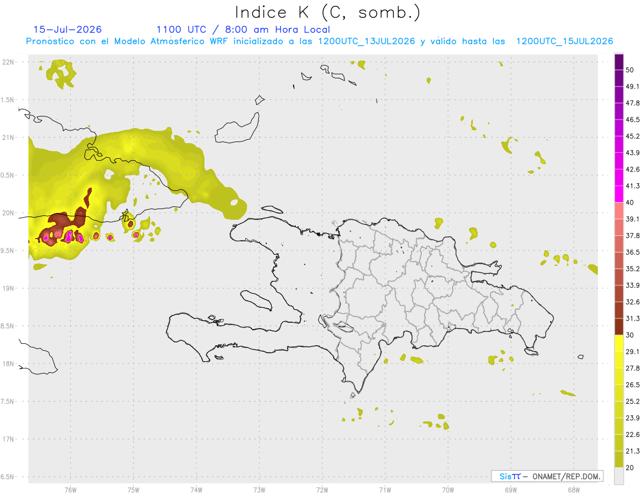
Task: Click the '74W' longitude axis label
Action: pyautogui.click(x=196, y=489)
